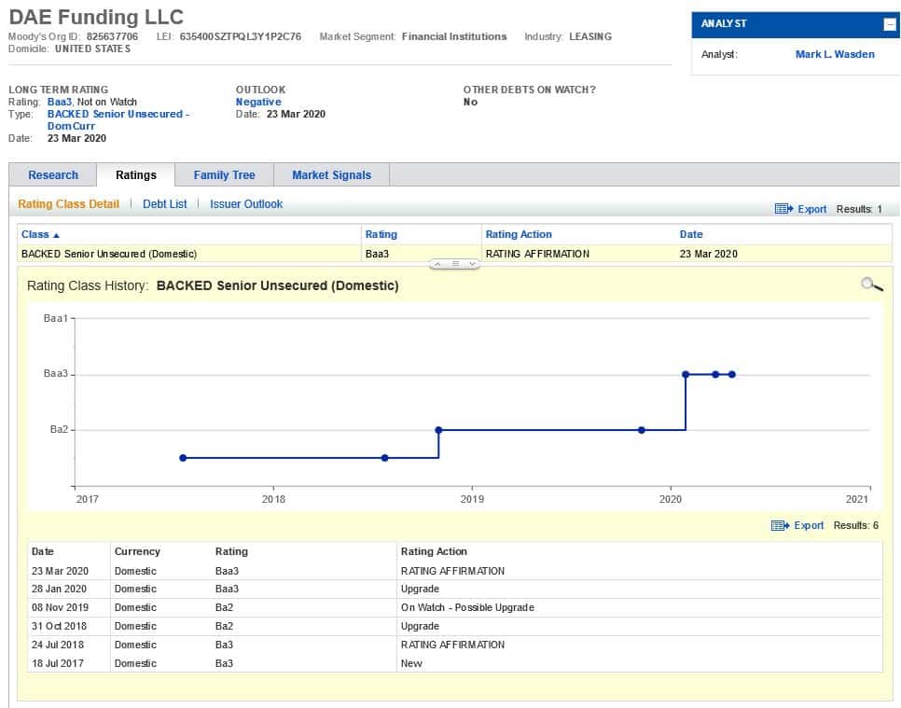Select the BACKED Senior Unsecured (Domestic) table row
This screenshot has height=708, width=901.
click(x=454, y=254)
